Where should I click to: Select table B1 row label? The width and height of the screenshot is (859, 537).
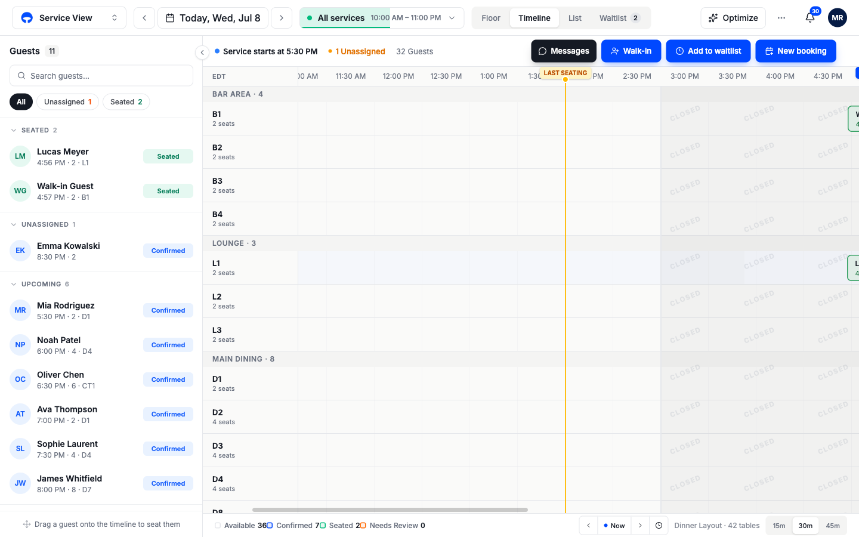[251, 118]
